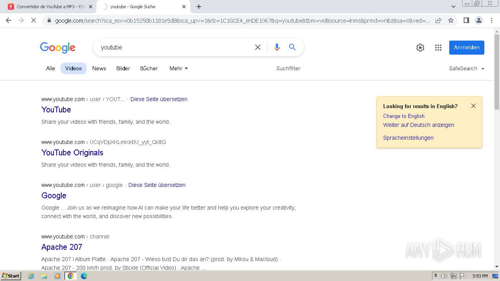
Task: Switch to the Alle results tab
Action: 50,68
